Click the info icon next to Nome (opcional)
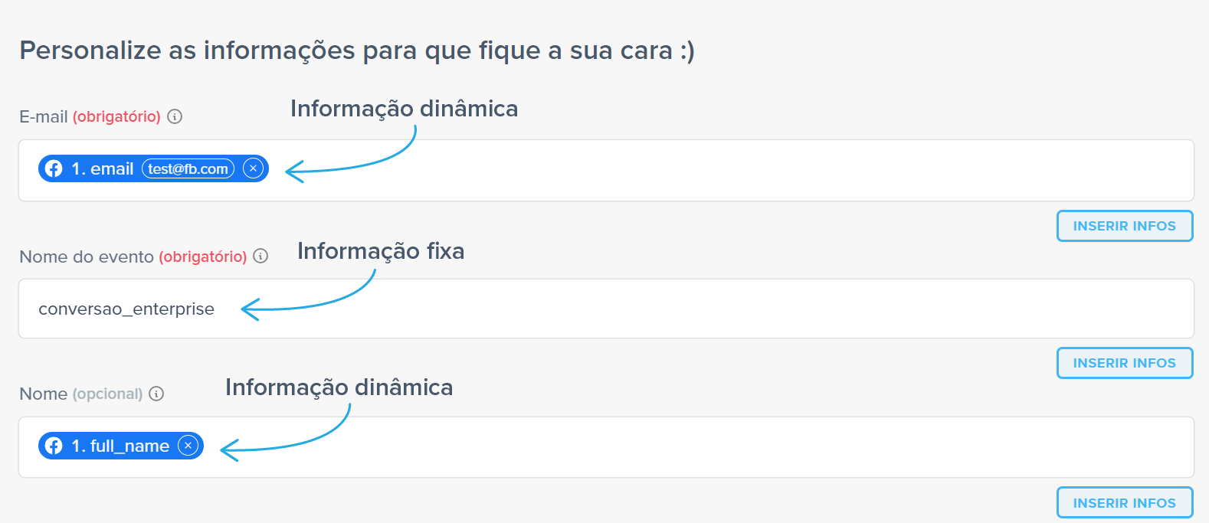This screenshot has height=523, width=1209. pos(156,394)
